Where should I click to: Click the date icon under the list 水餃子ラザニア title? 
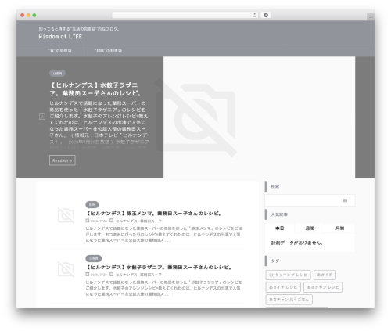[88, 275]
